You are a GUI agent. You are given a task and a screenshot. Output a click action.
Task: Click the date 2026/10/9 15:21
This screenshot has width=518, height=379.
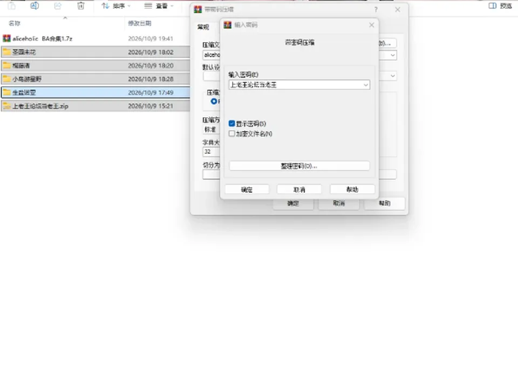(x=151, y=106)
